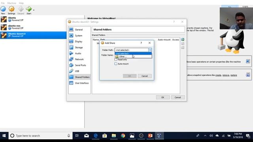
Task: Open Display settings category
Action: point(79,41)
